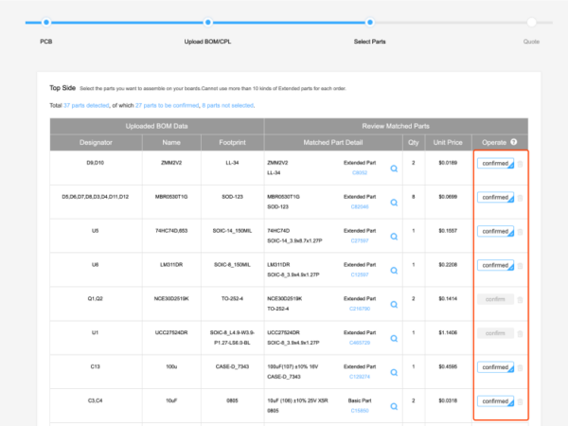
Task: Remove the U5 74HC74D part via trash icon
Action: [x=520, y=231]
